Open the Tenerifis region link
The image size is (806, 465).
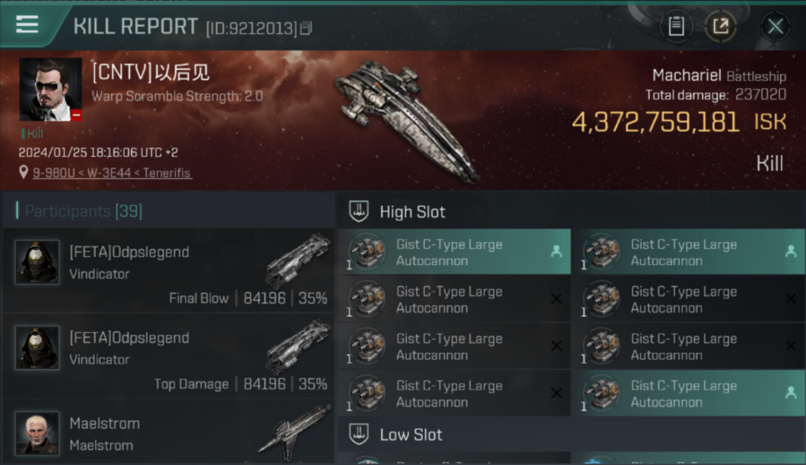(x=167, y=173)
